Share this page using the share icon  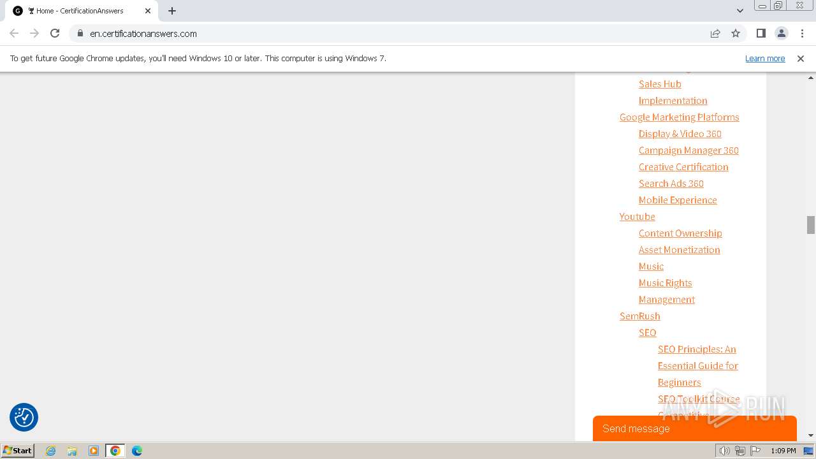[715, 33]
